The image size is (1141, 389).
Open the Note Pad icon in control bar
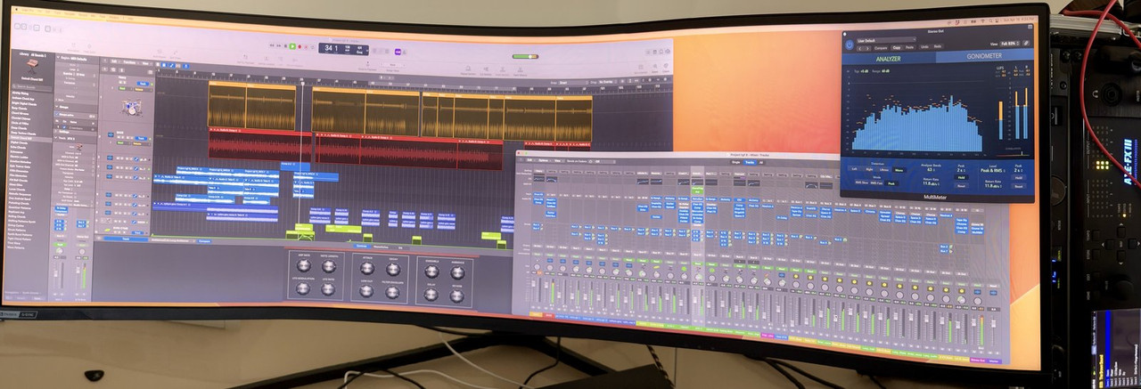(654, 52)
